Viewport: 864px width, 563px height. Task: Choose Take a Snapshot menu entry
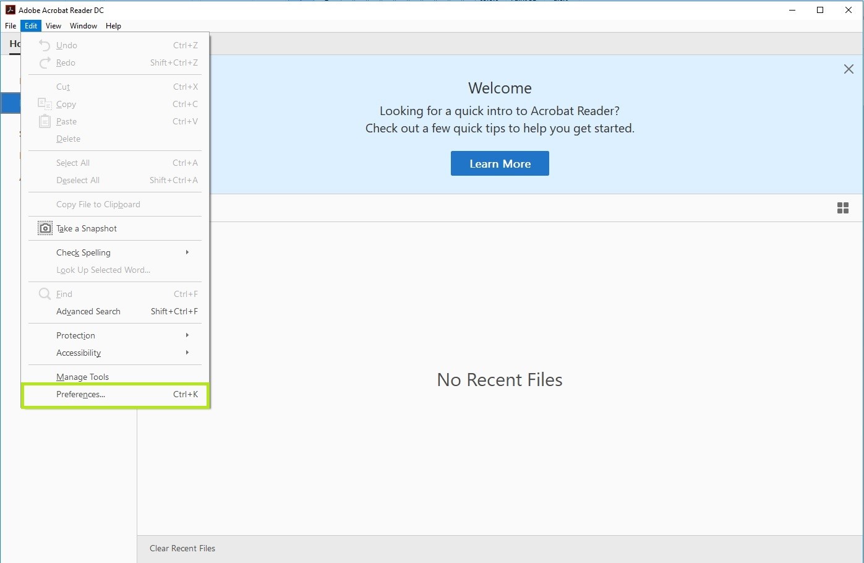115,228
